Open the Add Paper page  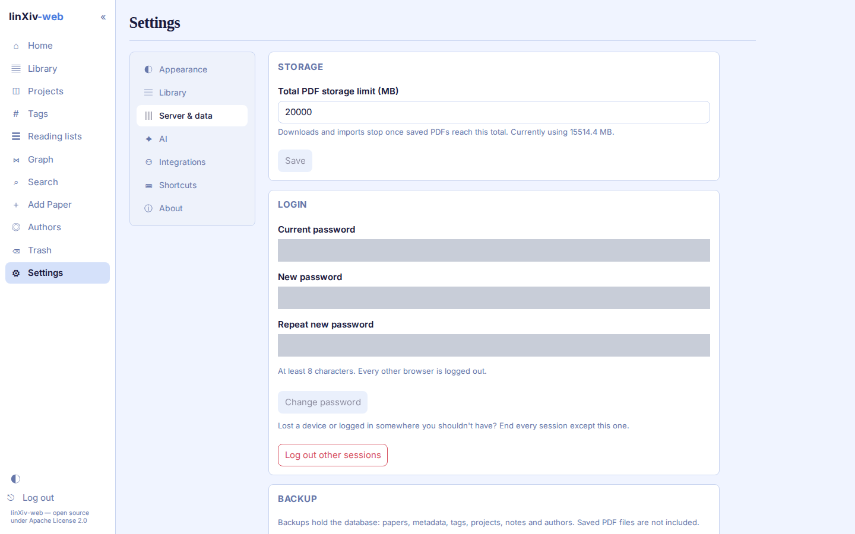(x=58, y=205)
